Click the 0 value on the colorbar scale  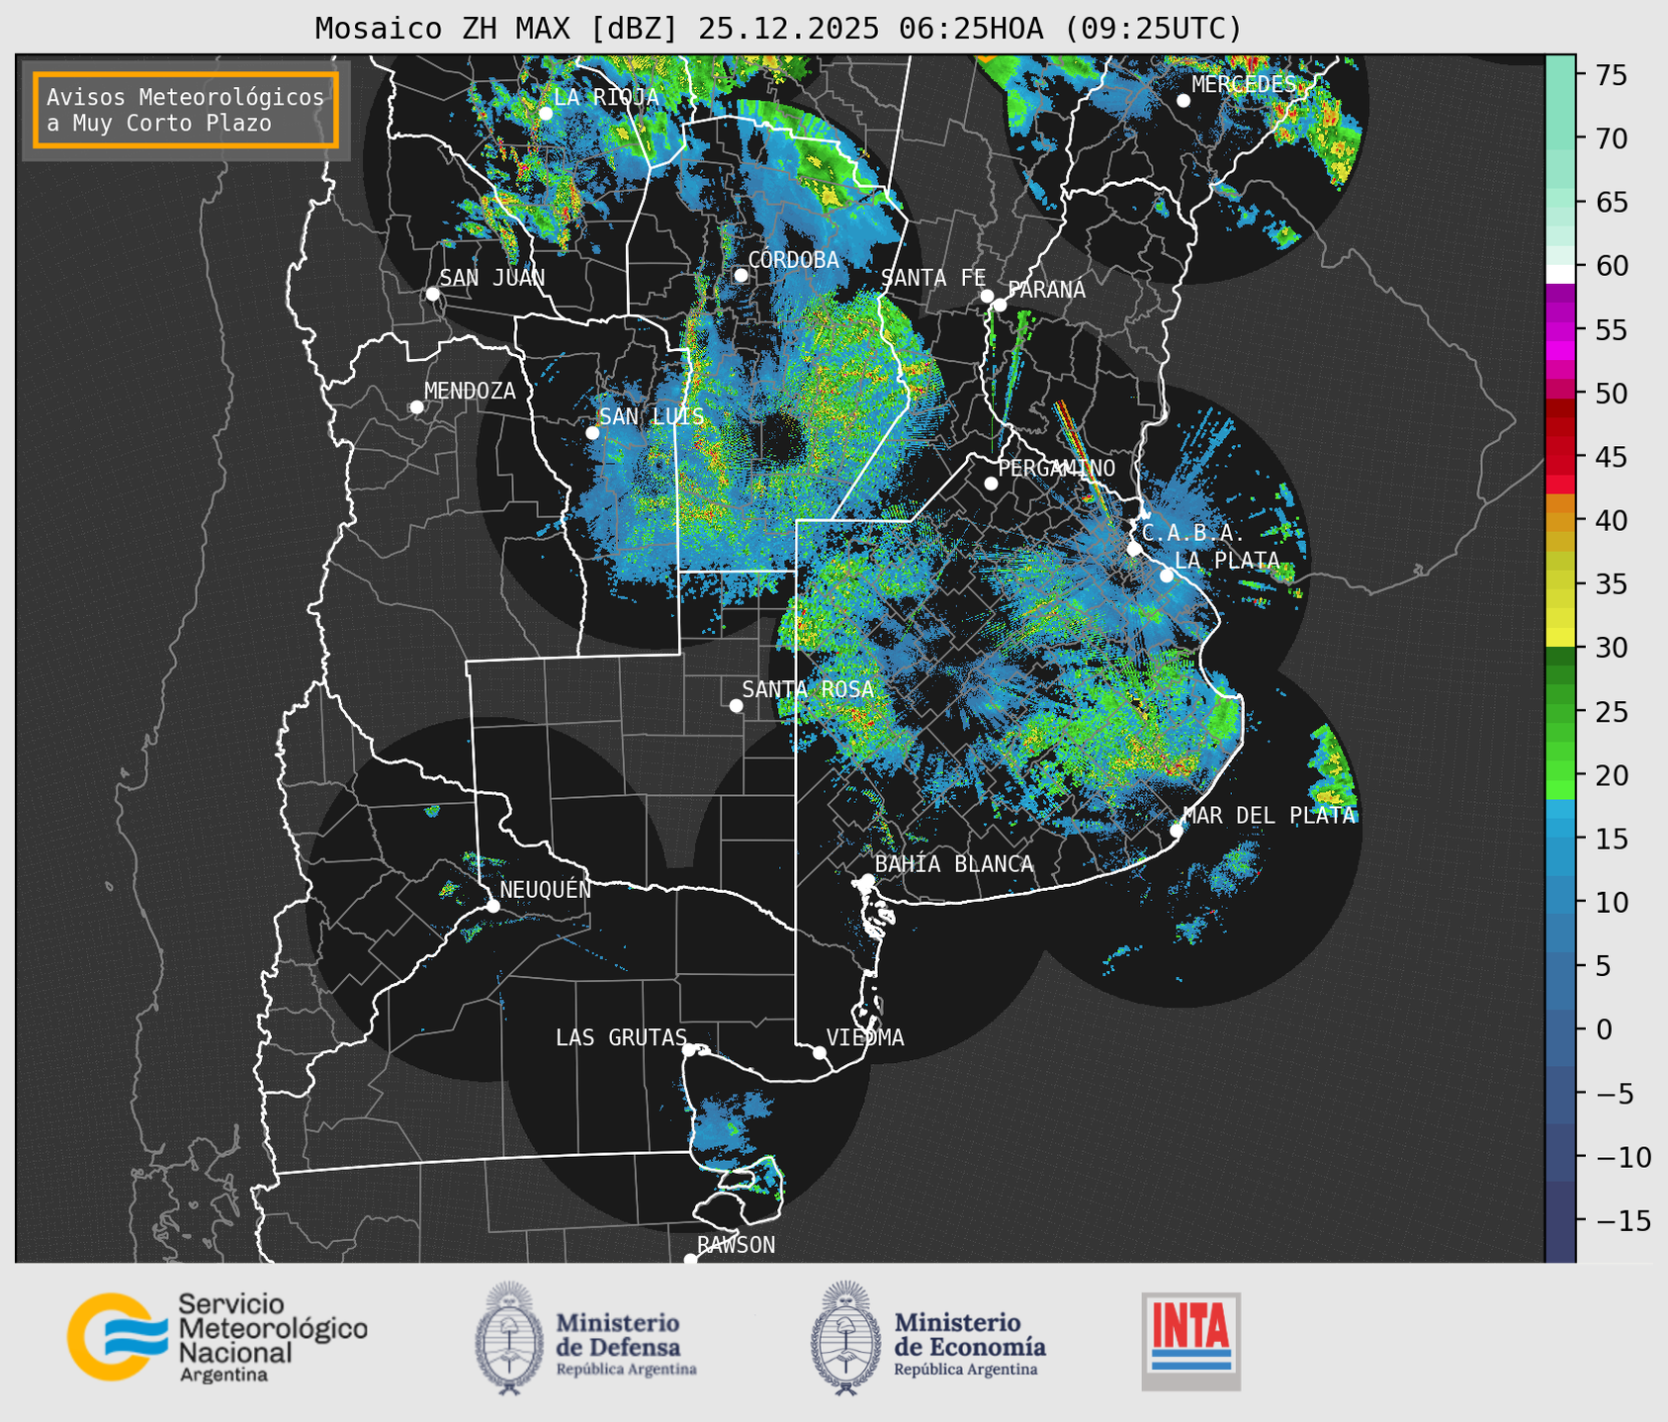tap(1603, 1029)
